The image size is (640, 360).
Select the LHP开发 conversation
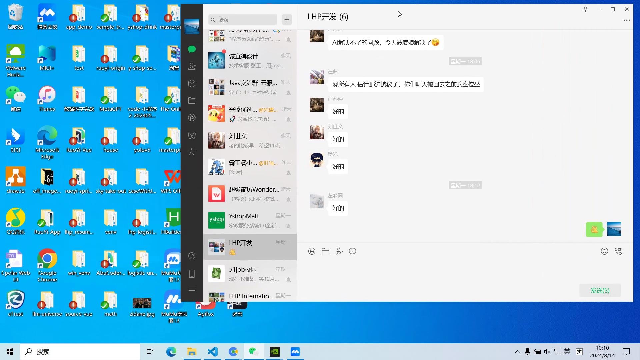[x=250, y=247]
